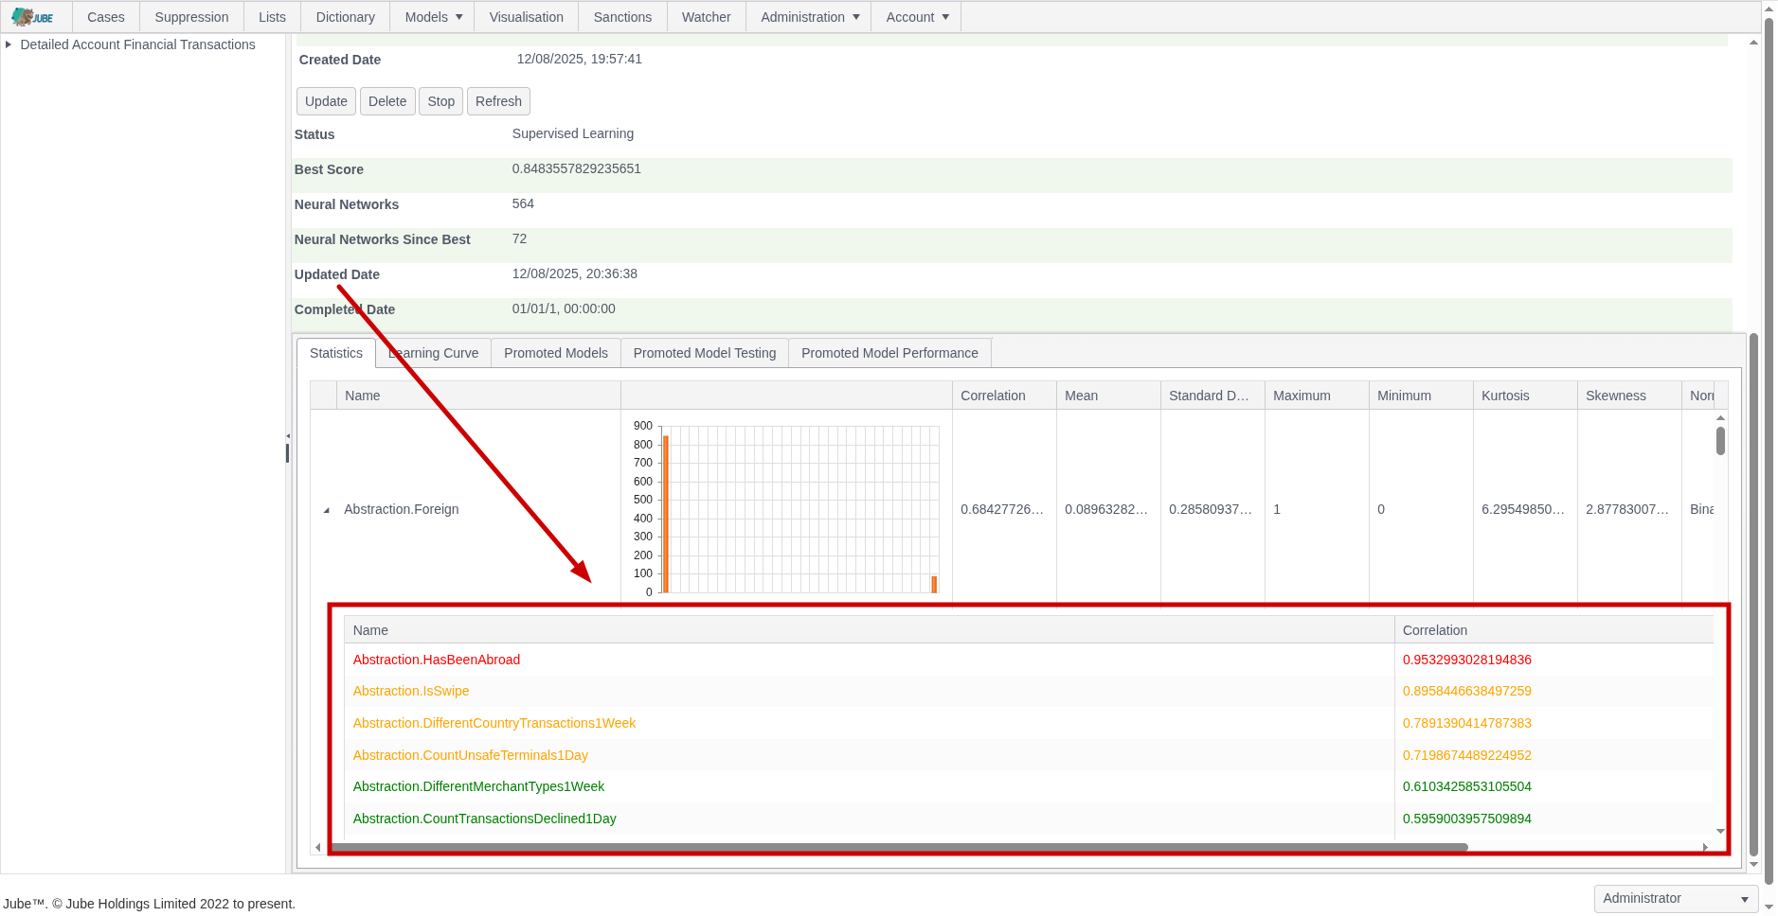Switch to the Promoted Models tab

pyautogui.click(x=556, y=353)
